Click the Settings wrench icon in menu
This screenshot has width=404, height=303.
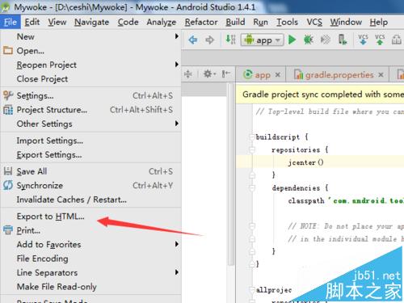(8, 95)
